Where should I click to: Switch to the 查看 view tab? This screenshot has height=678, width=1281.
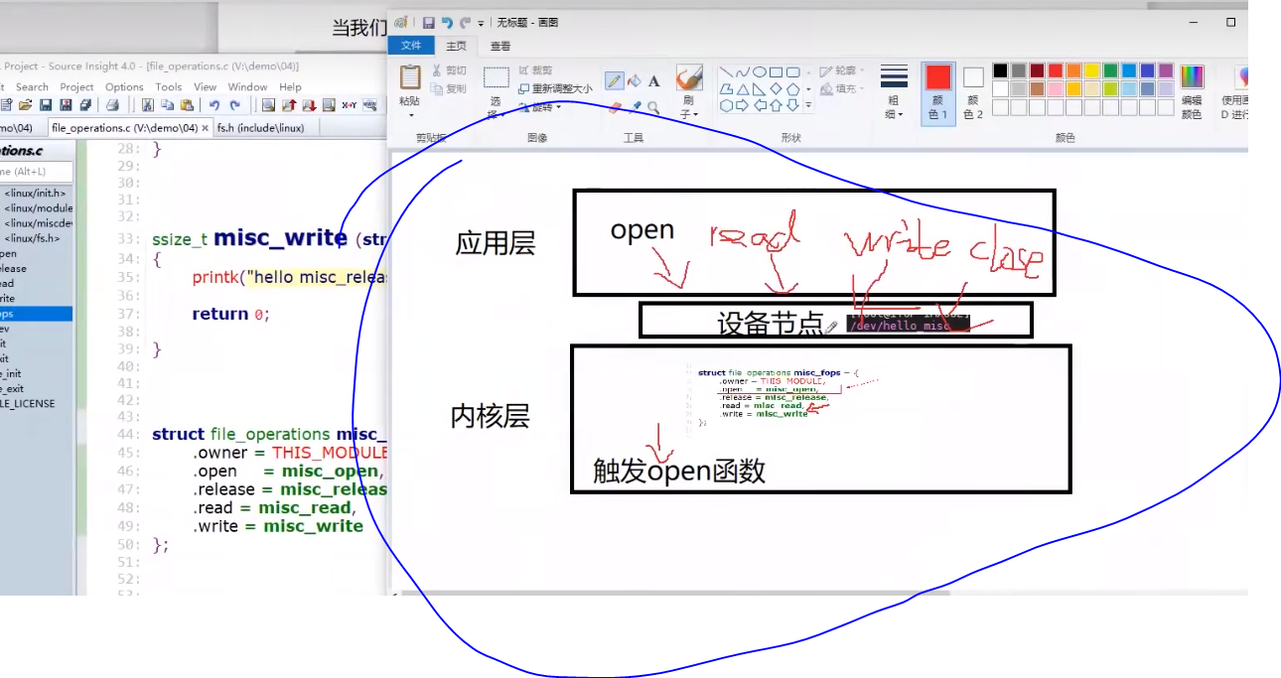tap(500, 46)
